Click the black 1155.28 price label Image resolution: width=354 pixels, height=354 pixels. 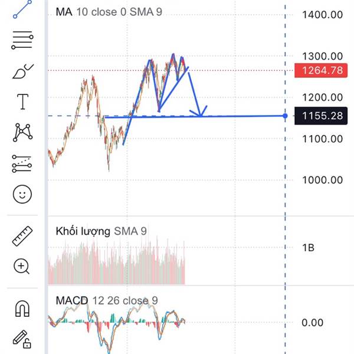pyautogui.click(x=321, y=116)
